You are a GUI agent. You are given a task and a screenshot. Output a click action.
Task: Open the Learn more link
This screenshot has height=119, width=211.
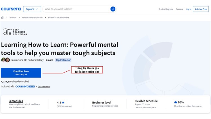click(x=44, y=87)
